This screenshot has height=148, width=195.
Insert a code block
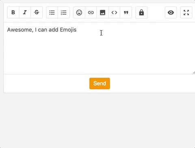click(x=114, y=13)
